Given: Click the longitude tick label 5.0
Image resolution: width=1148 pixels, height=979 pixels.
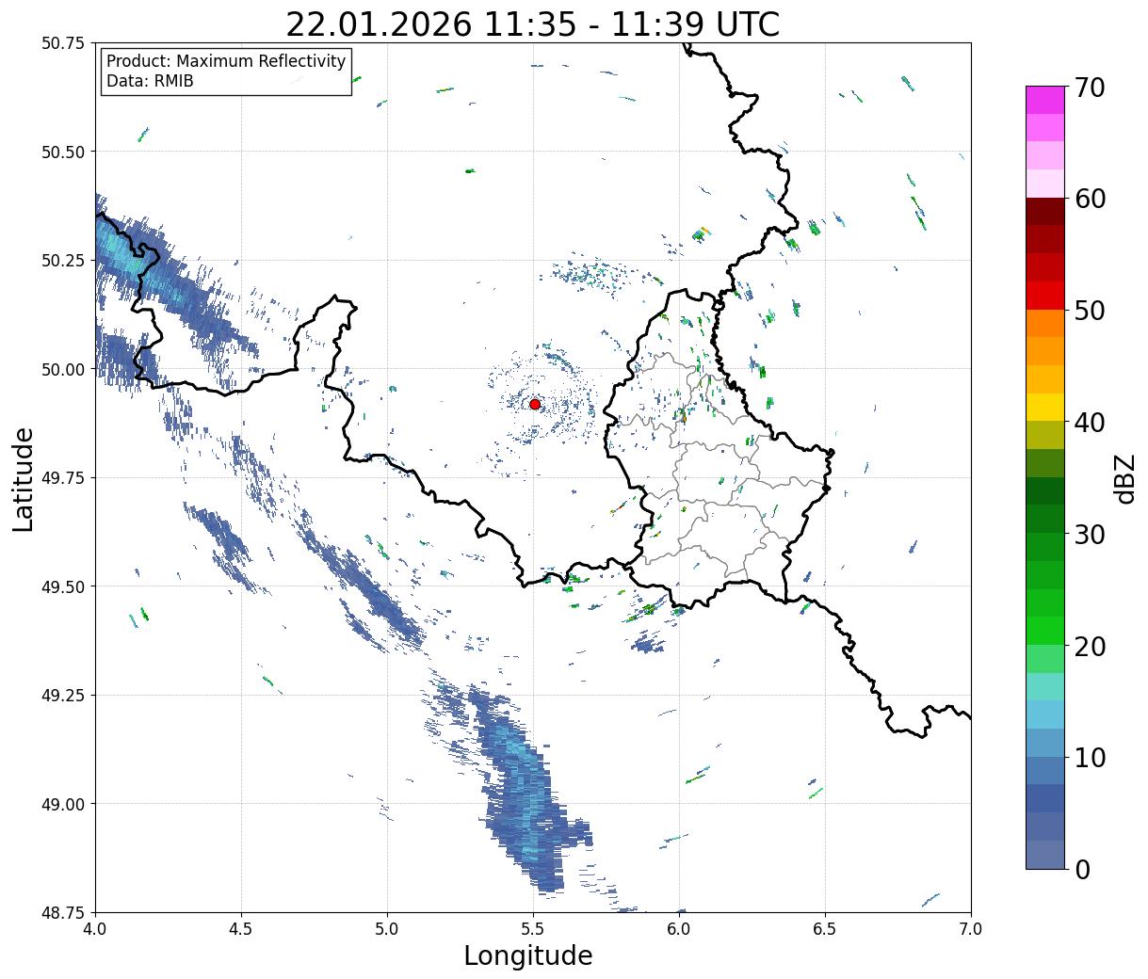Looking at the screenshot, I should point(387,928).
